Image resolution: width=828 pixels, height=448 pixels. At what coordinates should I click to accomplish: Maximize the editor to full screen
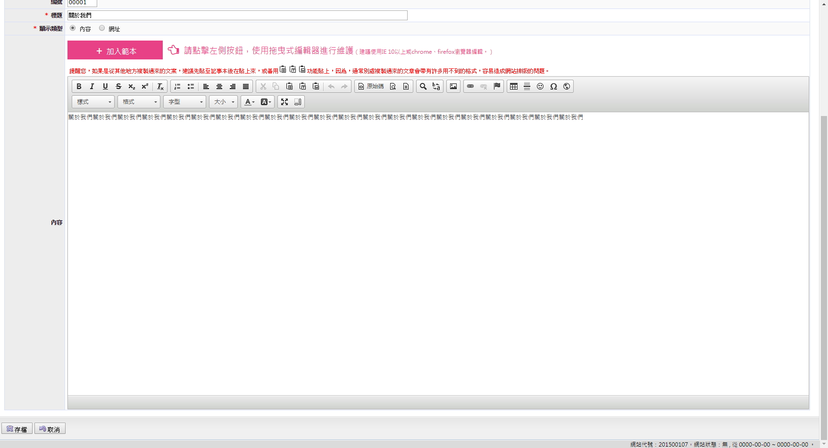coord(284,102)
